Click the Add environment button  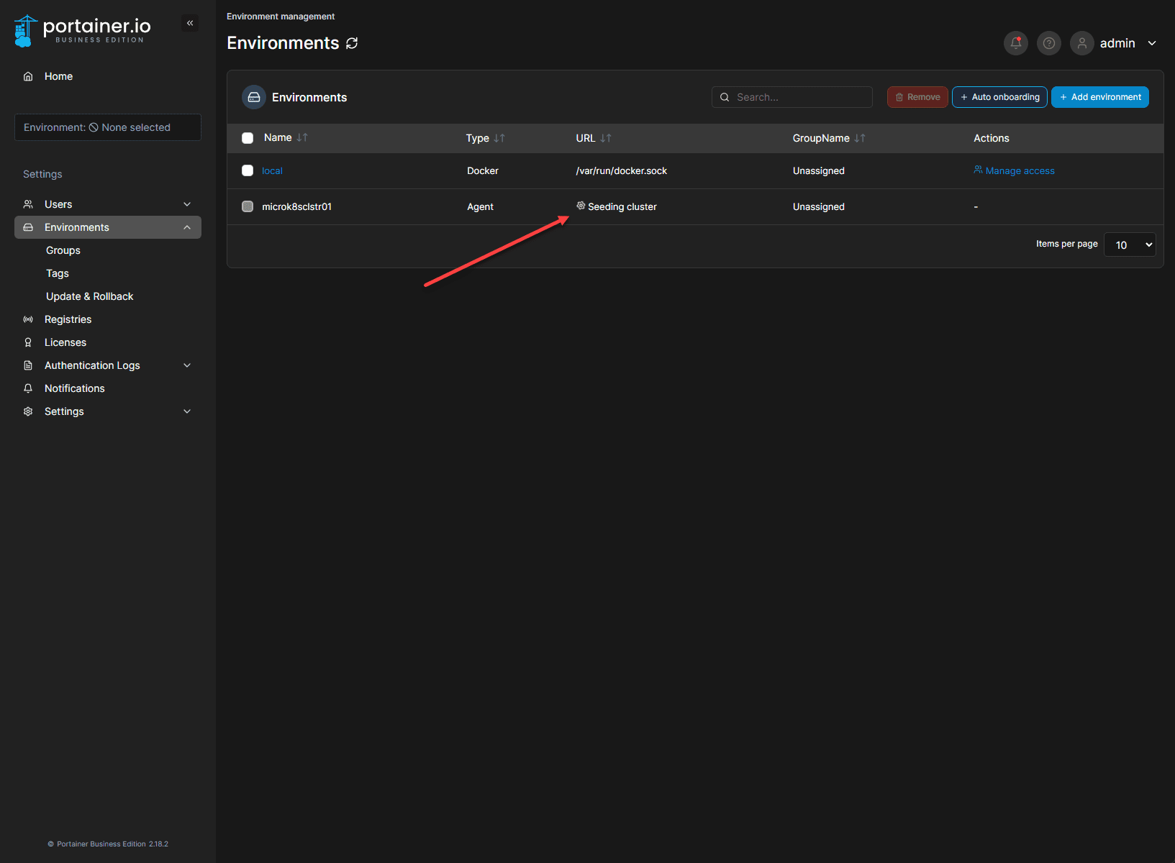(x=1099, y=97)
